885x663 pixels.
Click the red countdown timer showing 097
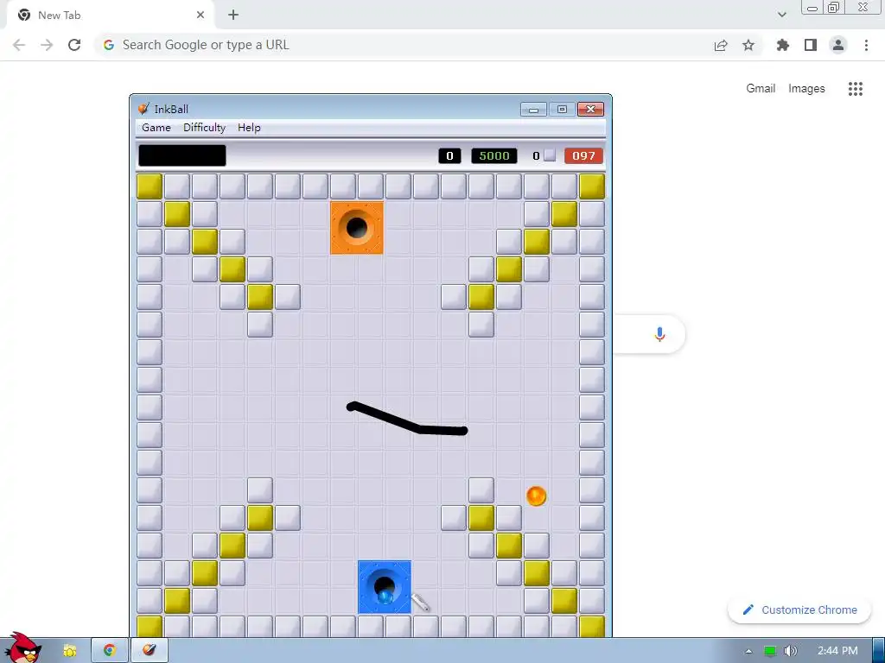pos(583,155)
